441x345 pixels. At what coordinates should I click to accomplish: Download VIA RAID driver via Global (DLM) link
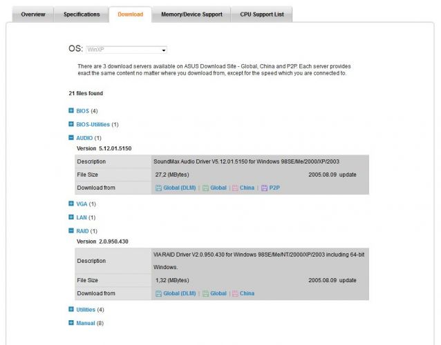click(180, 293)
